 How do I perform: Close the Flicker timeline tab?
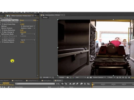[62, 81]
